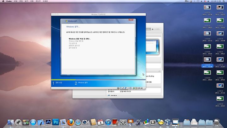Click the VM preview thumbnail in VirtualBox Manager

[152, 47]
